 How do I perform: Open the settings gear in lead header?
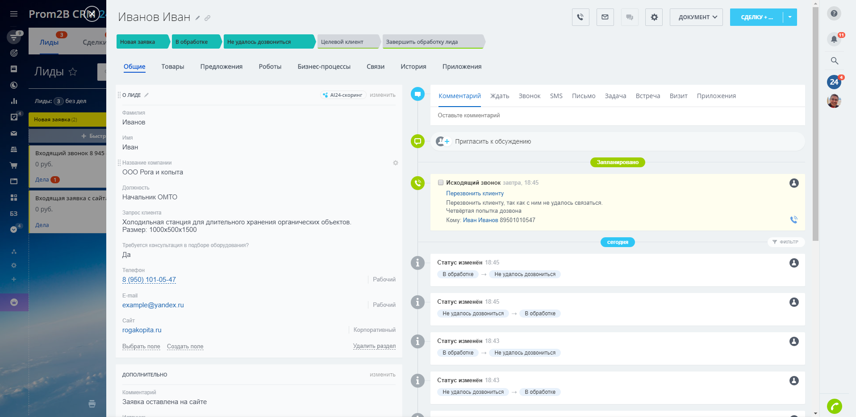pyautogui.click(x=654, y=17)
